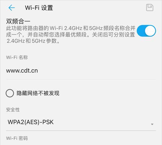Tap the 双频合一 description text
This screenshot has width=162, height=145.
coord(71,34)
